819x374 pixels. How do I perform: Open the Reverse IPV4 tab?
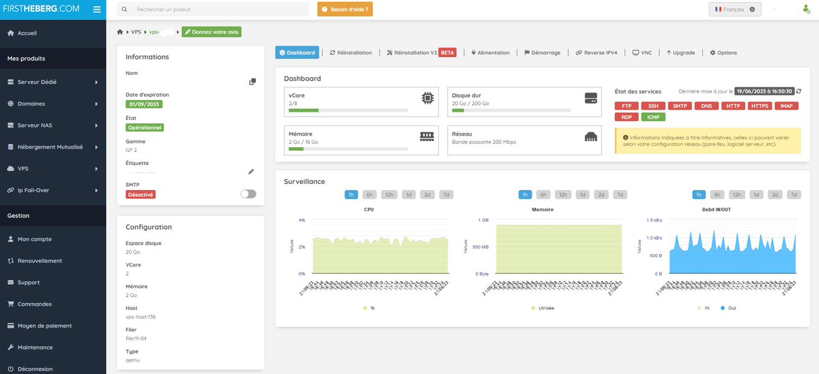tap(597, 52)
